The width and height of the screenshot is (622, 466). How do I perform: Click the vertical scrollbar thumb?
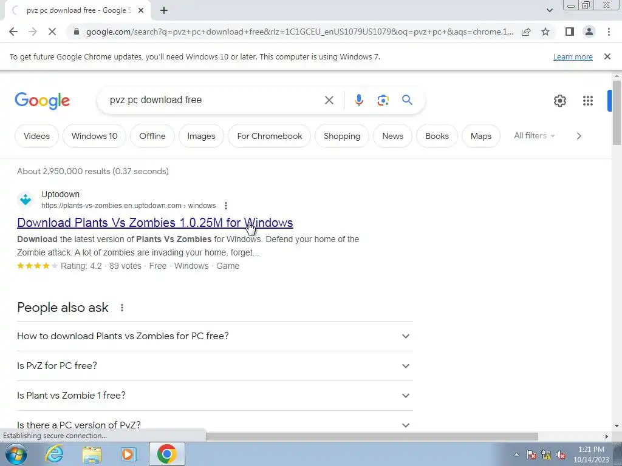[x=617, y=113]
